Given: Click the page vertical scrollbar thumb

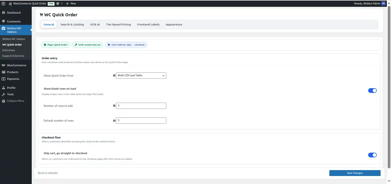Looking at the screenshot, I should [389, 87].
